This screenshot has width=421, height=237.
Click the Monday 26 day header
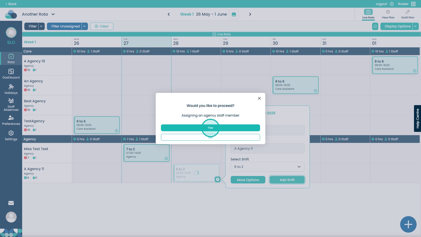coord(97,42)
